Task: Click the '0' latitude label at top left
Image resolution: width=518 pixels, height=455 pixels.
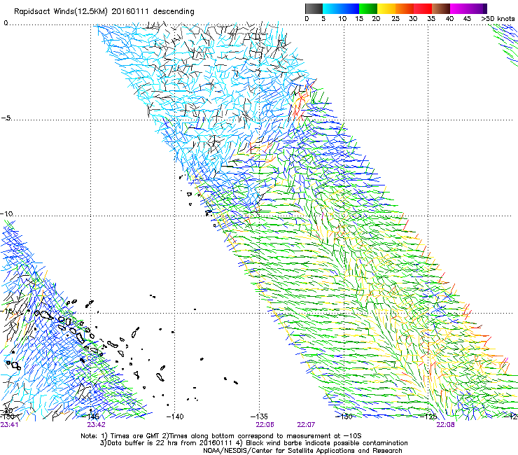Action: 6,22
